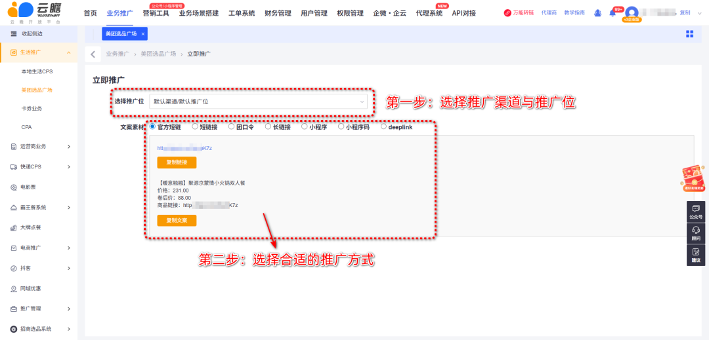Open the grid view icon

coord(689,34)
